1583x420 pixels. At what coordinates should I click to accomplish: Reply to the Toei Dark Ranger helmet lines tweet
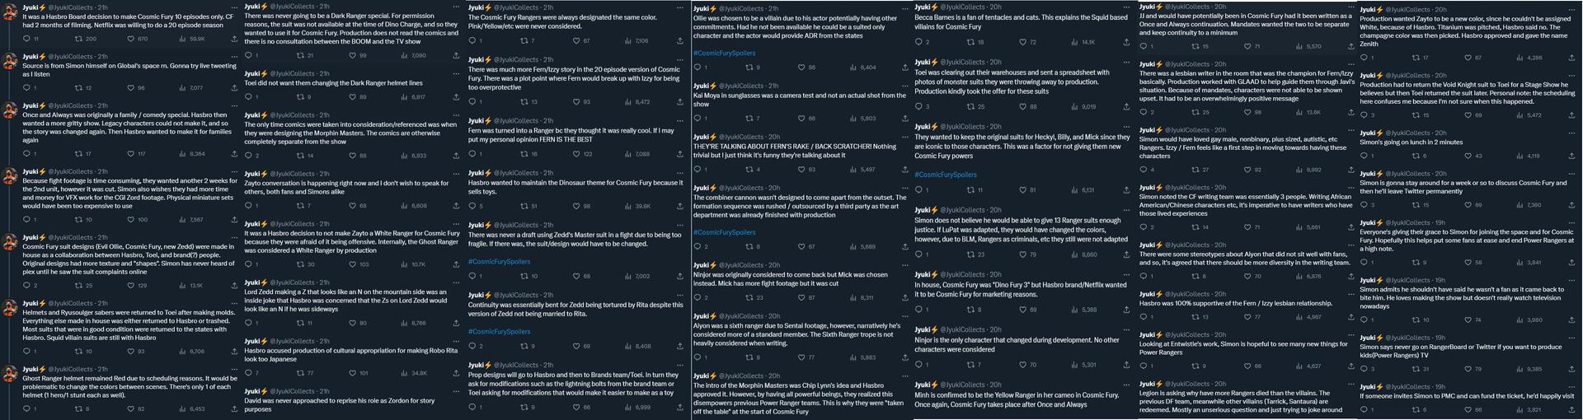pyautogui.click(x=249, y=97)
